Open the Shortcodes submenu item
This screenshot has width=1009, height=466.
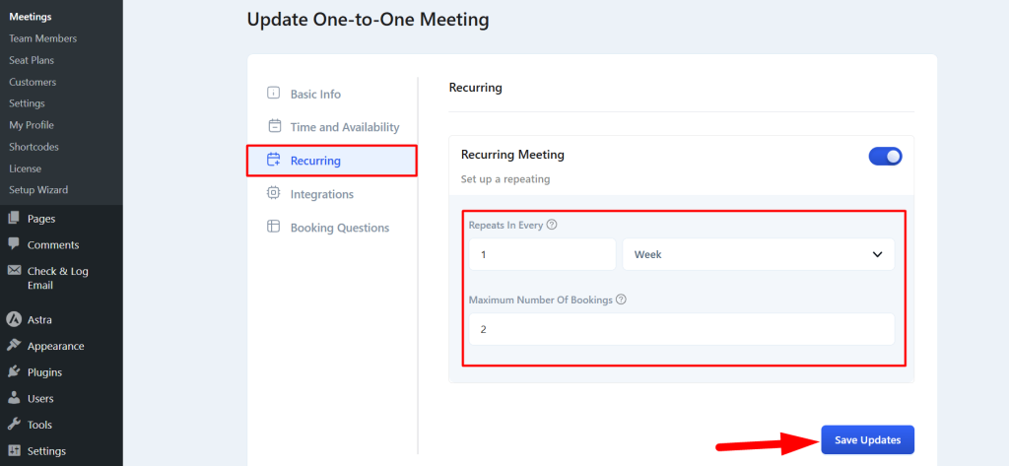(x=34, y=147)
